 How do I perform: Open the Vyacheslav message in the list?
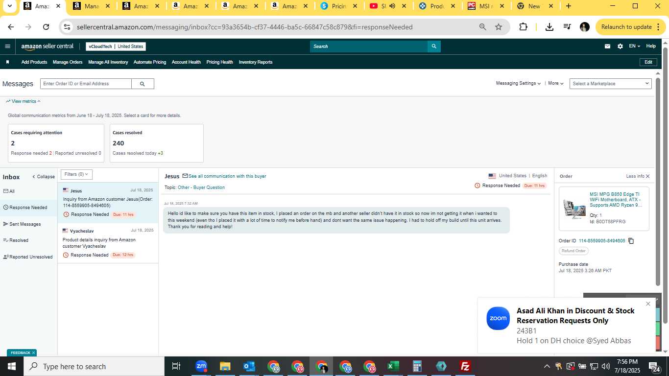(x=108, y=243)
